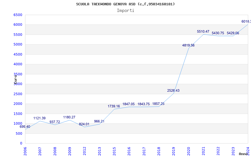
Task: Click the x-axis year 2022
Action: point(218,151)
